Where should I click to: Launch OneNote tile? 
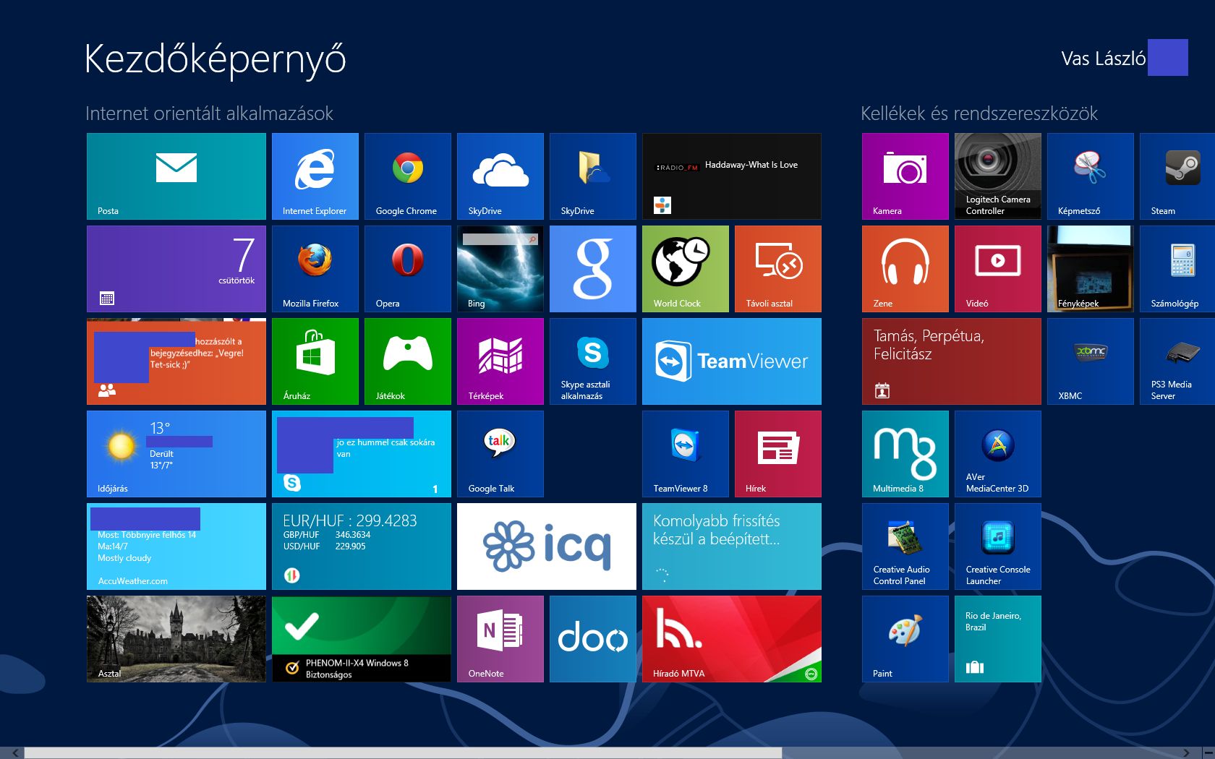pos(500,639)
